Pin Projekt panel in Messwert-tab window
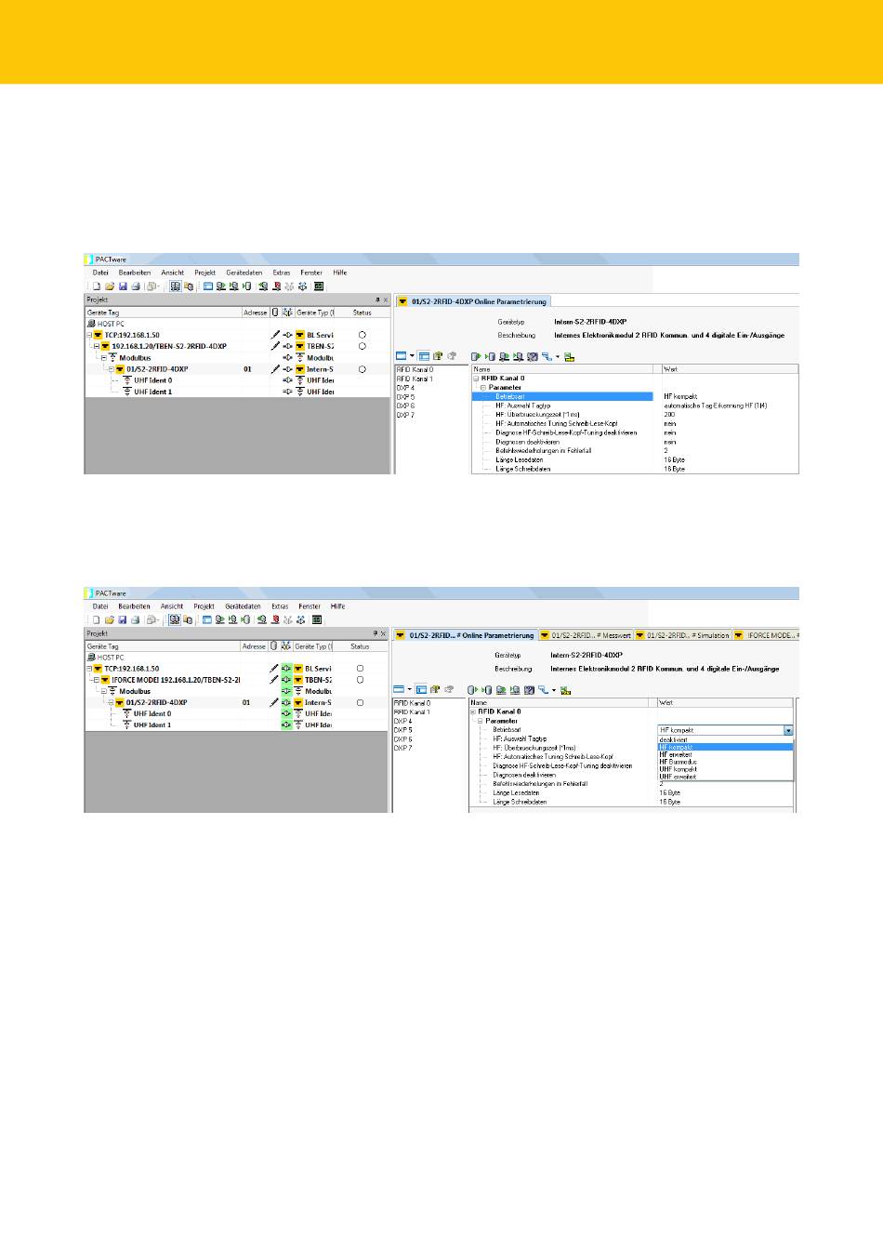The height and width of the screenshot is (1250, 883). click(x=376, y=634)
